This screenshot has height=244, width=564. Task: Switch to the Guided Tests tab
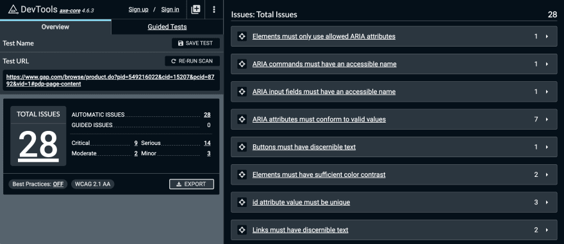pyautogui.click(x=167, y=27)
